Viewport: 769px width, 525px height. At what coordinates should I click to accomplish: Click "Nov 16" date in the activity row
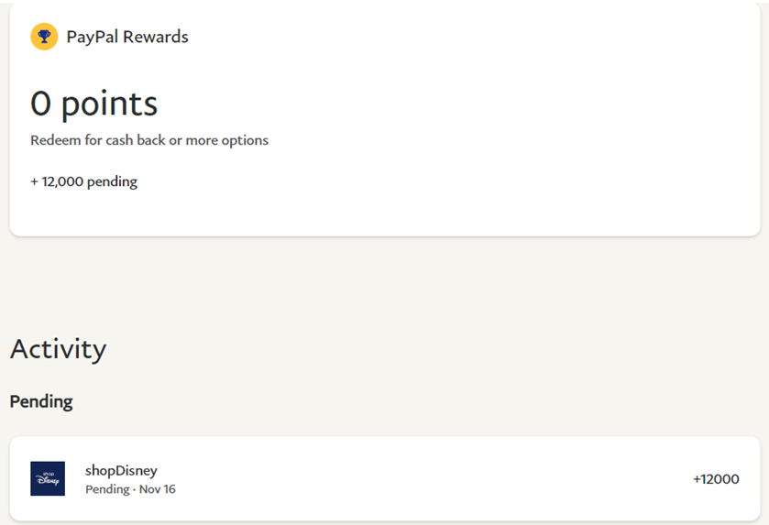point(157,489)
